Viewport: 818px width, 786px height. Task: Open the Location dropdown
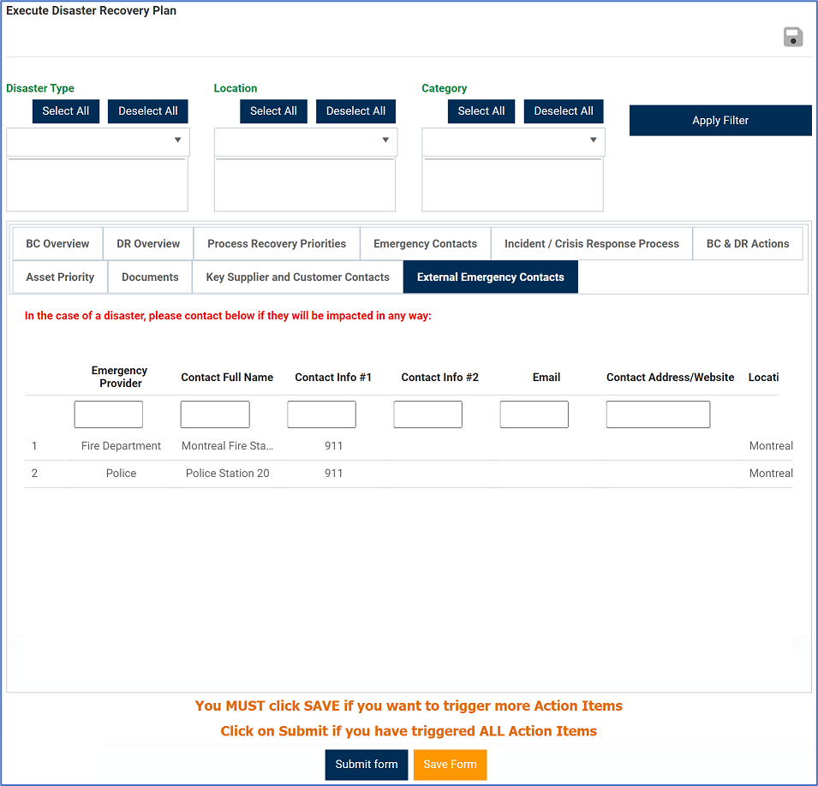click(x=306, y=141)
